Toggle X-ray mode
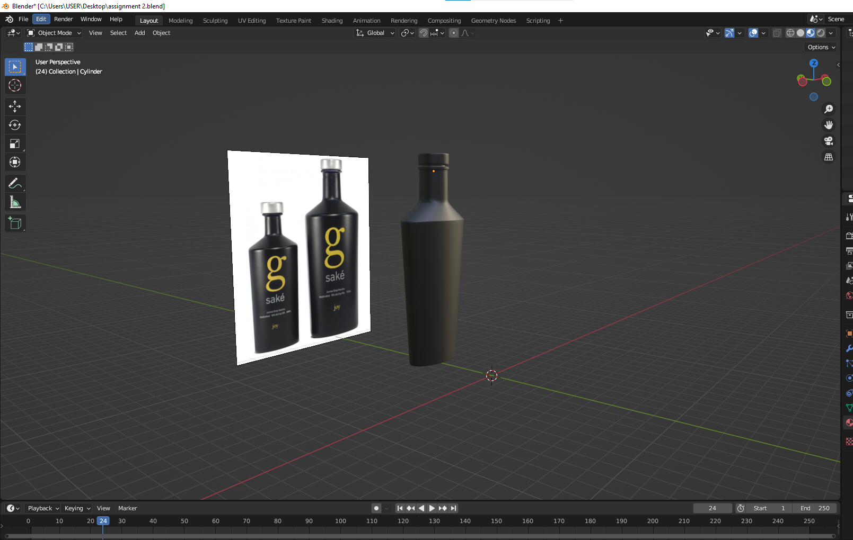 click(777, 33)
